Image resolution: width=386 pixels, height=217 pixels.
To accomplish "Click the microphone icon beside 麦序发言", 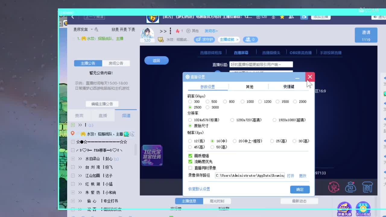I will pyautogui.click(x=96, y=30).
